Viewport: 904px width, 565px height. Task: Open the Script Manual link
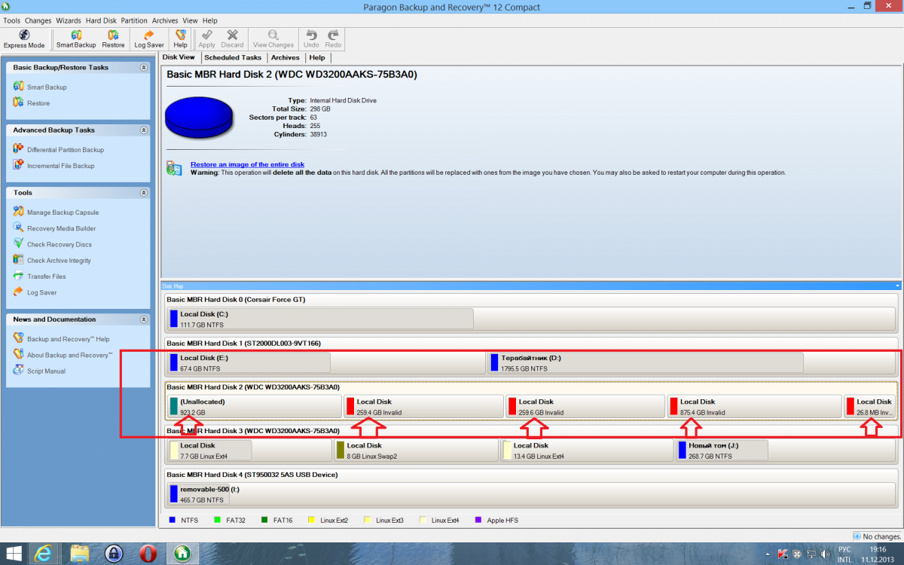46,371
